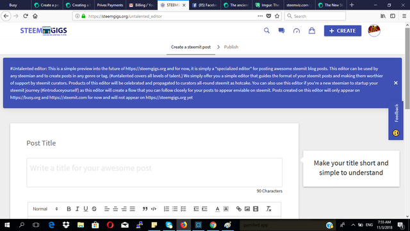
Task: Insert a blockquote
Action: tap(145, 209)
